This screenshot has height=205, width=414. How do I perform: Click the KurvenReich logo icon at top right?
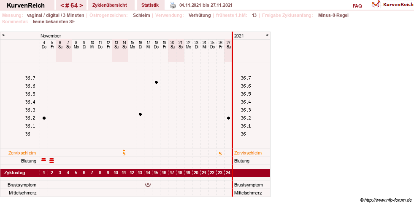pos(376,4)
